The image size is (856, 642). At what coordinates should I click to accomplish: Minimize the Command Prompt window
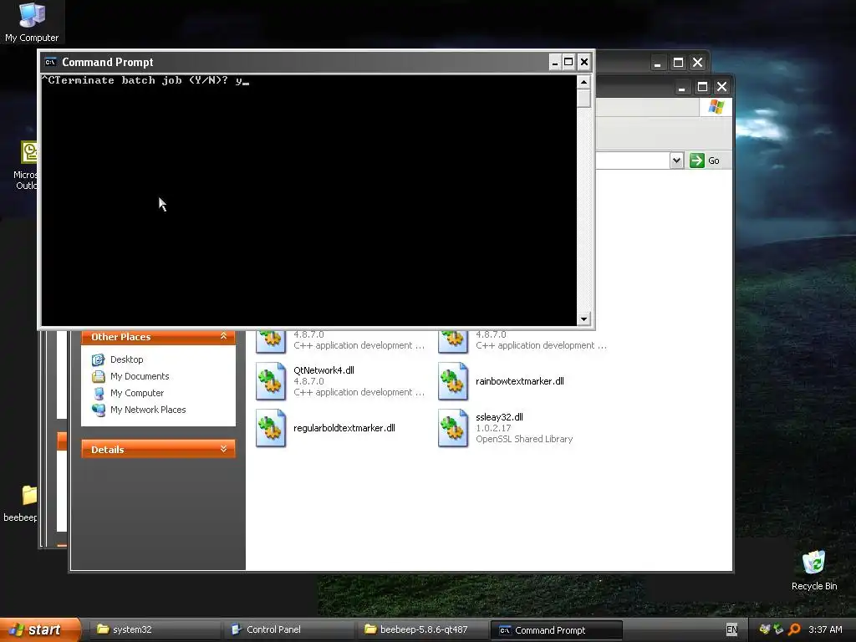(555, 62)
